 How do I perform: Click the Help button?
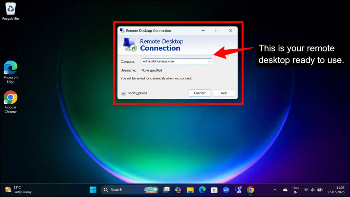[224, 93]
